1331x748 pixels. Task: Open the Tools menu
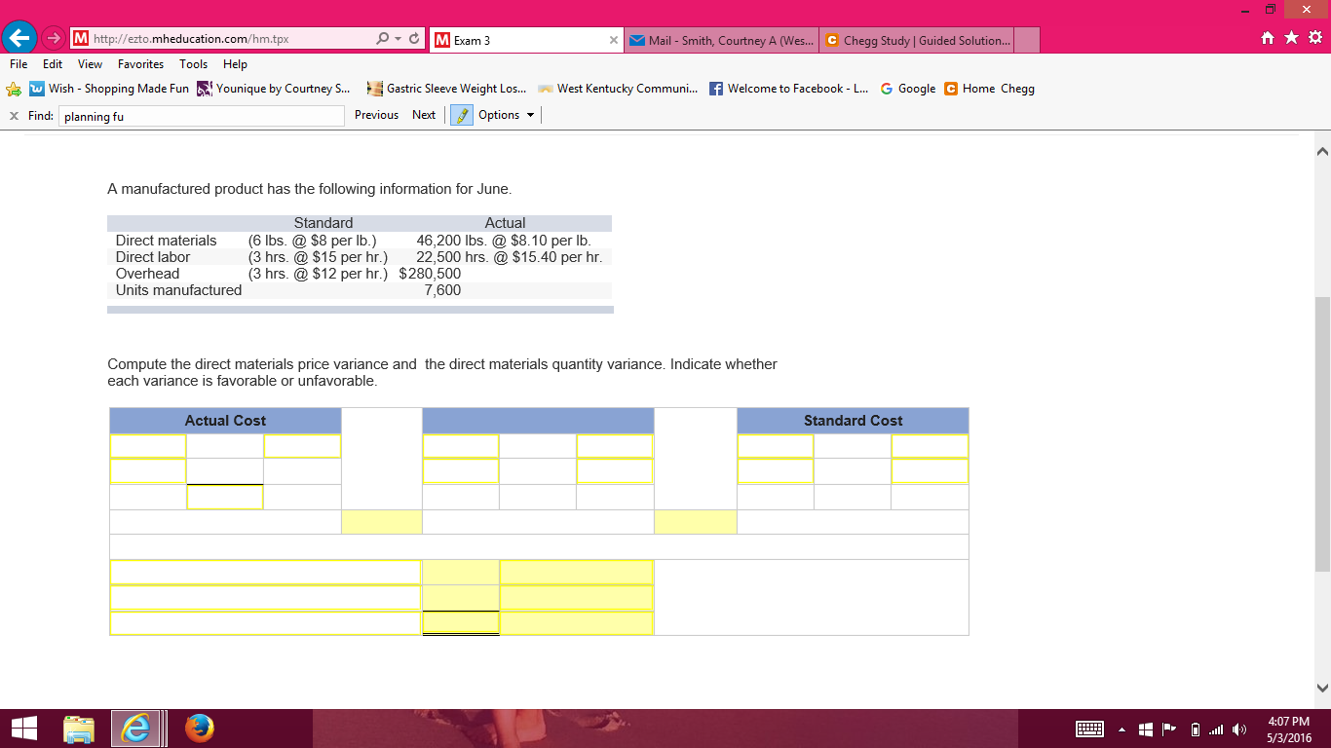pos(194,64)
